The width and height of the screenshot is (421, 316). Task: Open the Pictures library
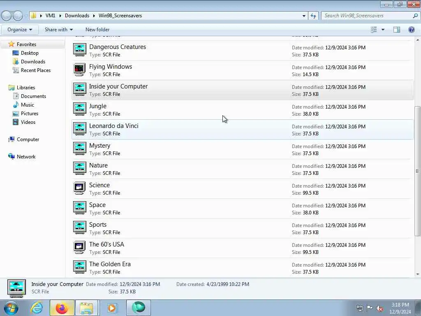(30, 114)
